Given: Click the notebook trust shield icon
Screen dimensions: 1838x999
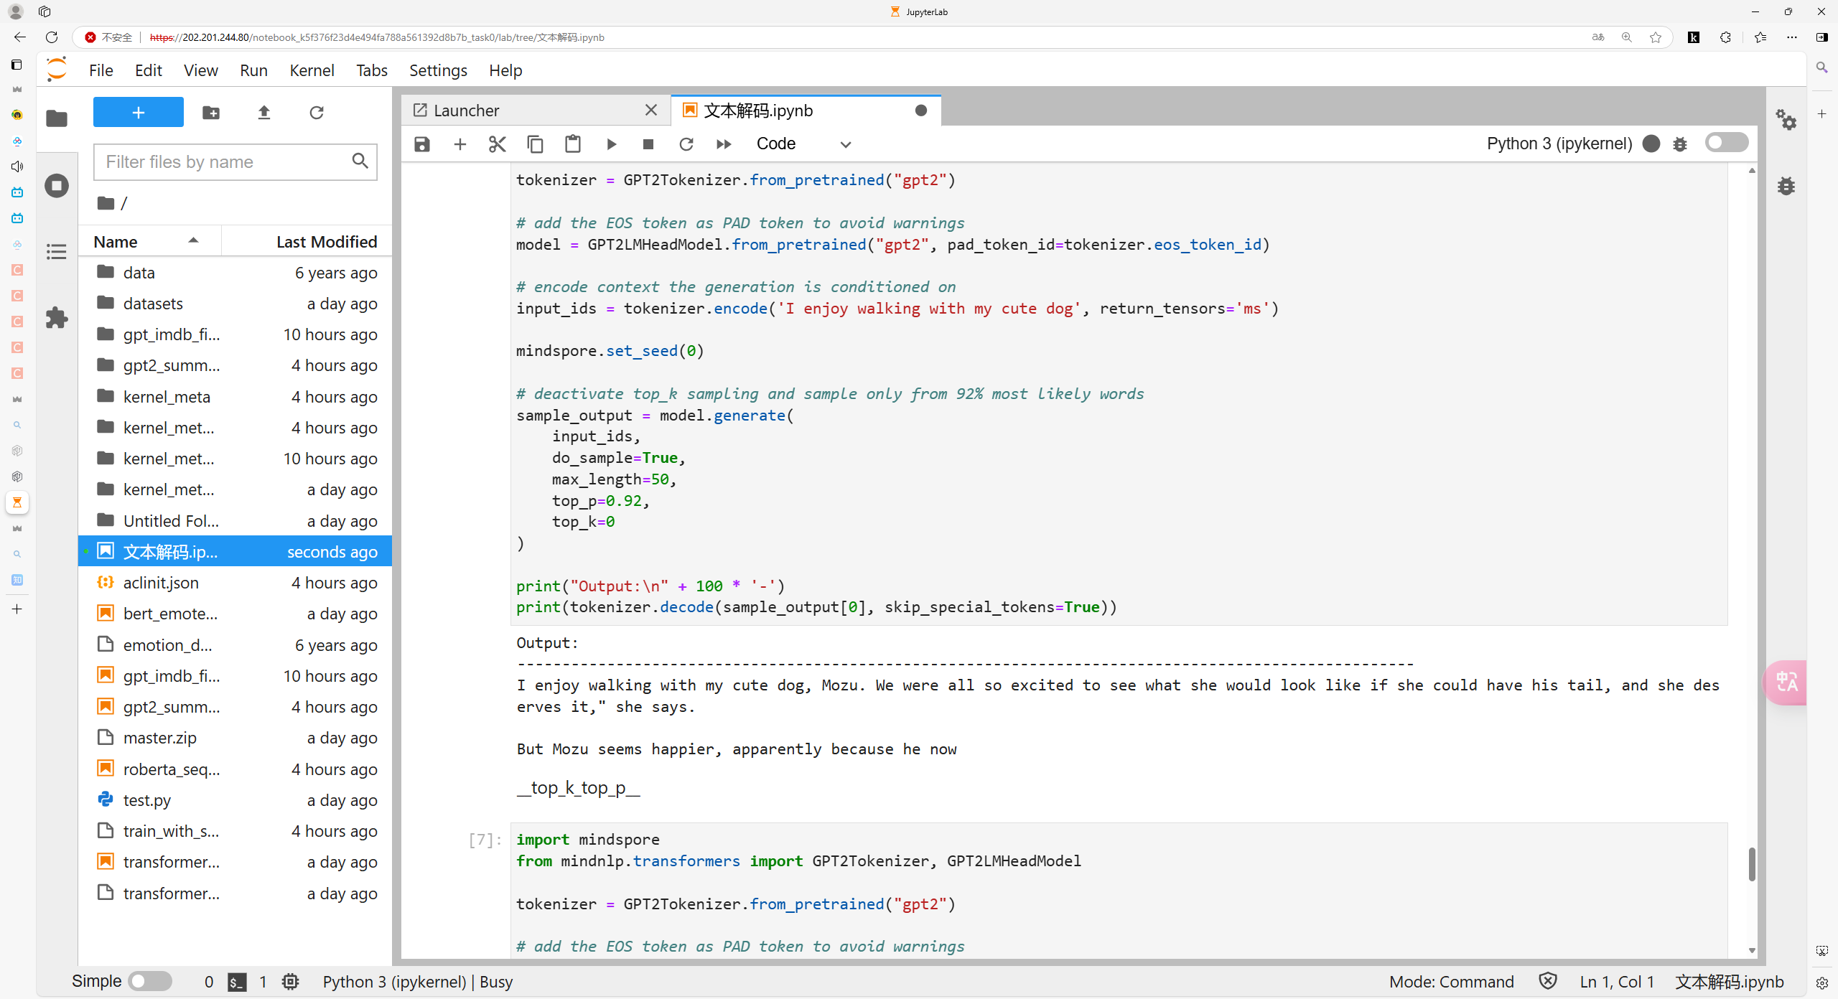Looking at the screenshot, I should click(1548, 981).
